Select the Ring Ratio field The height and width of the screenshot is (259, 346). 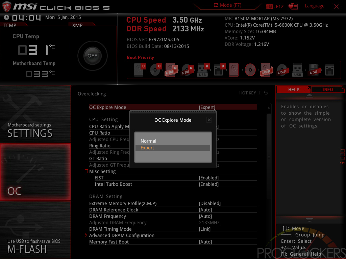click(100, 146)
